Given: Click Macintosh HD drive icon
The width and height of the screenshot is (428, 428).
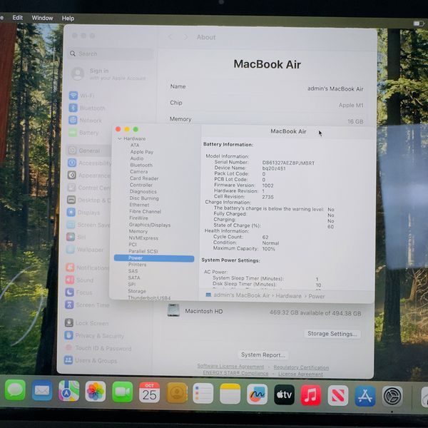Looking at the screenshot, I should pyautogui.click(x=173, y=310).
